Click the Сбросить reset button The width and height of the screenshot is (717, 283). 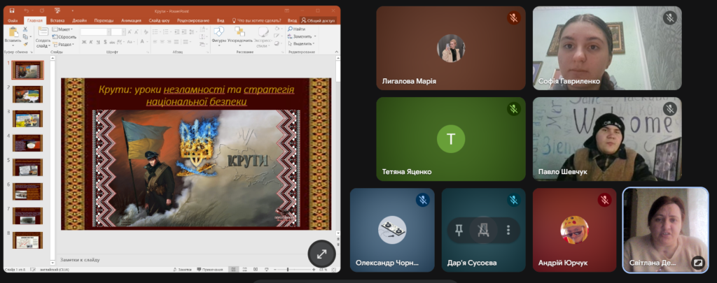66,36
